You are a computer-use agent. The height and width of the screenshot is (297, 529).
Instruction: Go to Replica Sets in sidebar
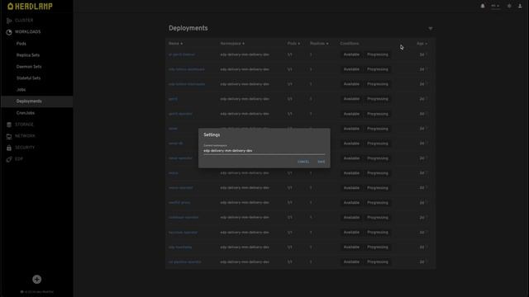[28, 55]
